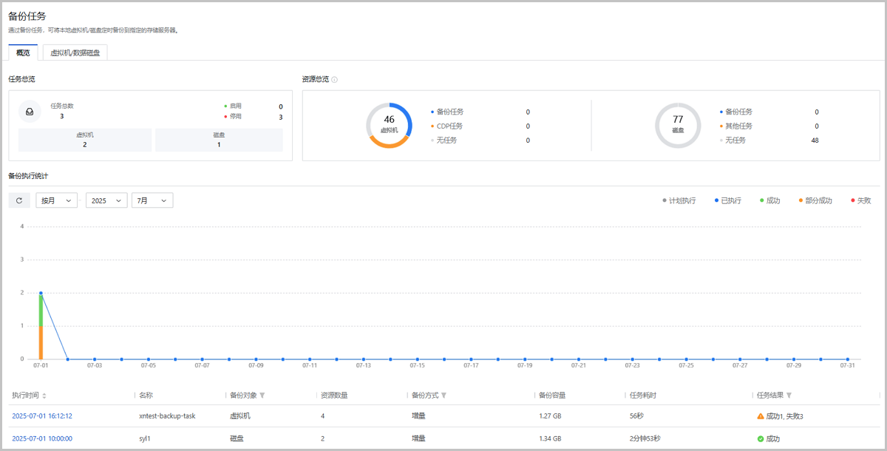Click the orange warning icon in results
Image resolution: width=887 pixels, height=451 pixels.
click(761, 416)
